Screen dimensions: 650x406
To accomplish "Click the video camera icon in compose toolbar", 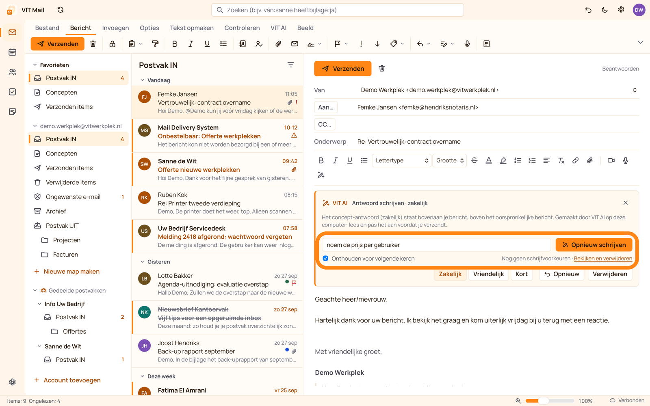I will (611, 160).
